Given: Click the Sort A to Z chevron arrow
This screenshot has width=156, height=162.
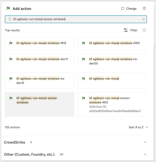Looking at the screenshot, I should (x=147, y=127).
